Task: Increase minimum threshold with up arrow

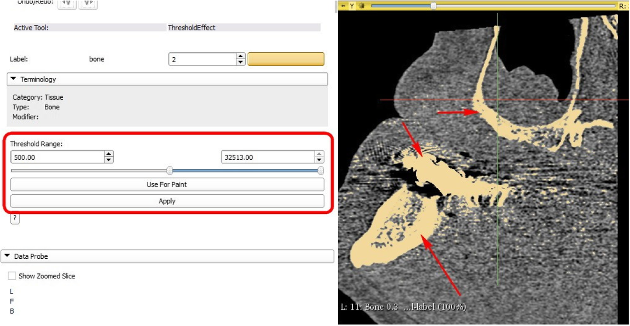Action: [x=109, y=154]
